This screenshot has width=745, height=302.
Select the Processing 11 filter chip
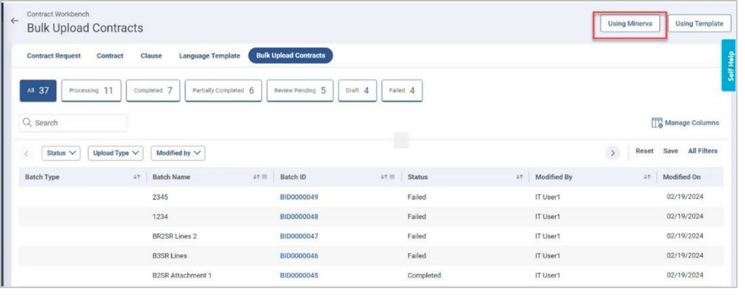point(91,90)
